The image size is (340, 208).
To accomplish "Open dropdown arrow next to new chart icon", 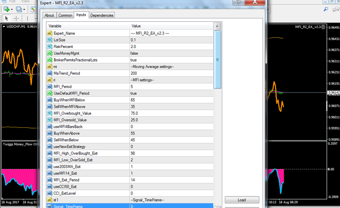I will tap(12, 9).
